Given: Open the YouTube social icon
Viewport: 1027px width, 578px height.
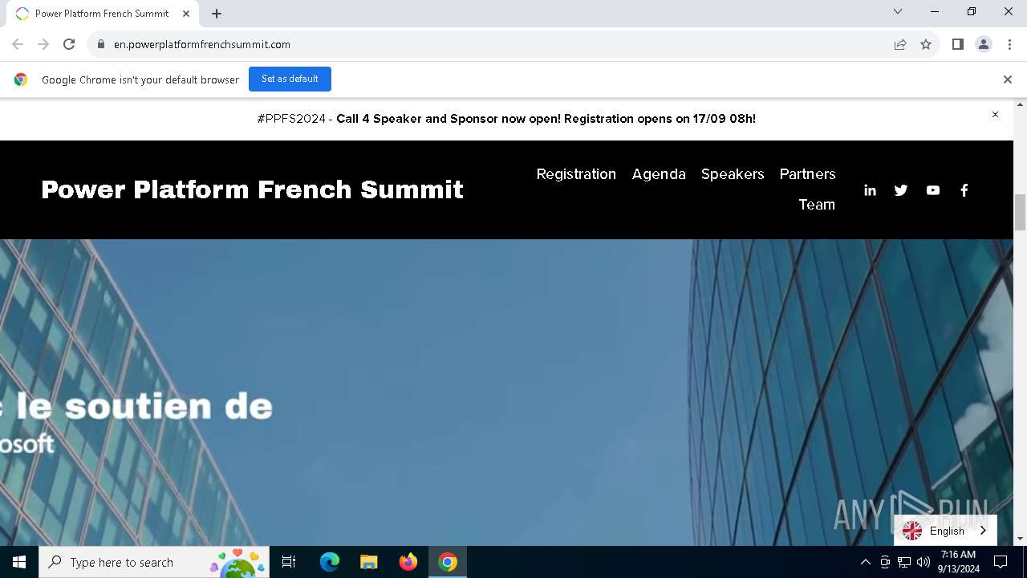Looking at the screenshot, I should 933,190.
